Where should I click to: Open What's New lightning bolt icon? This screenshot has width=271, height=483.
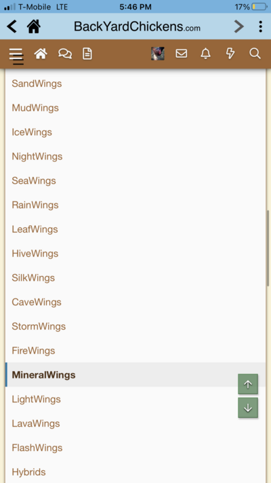coord(230,54)
